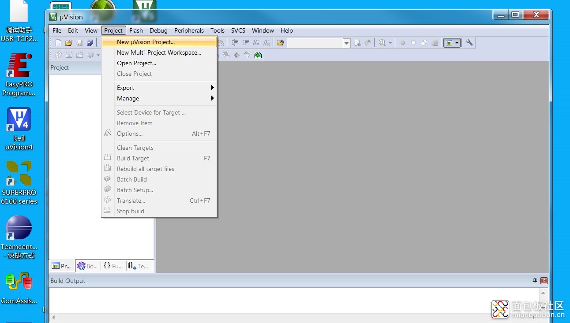Viewport: 570px width, 323px height.
Task: Click the Translate icon in the build toolbar
Action: (58, 55)
